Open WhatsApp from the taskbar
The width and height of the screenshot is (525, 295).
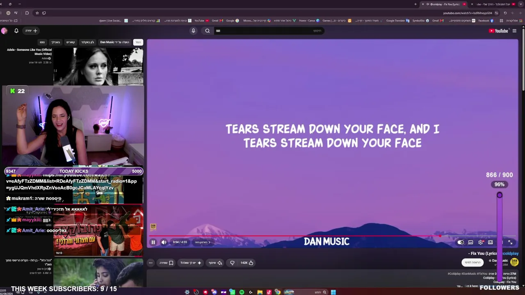(x=232, y=292)
